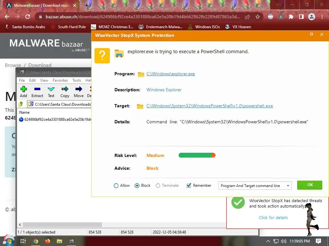Open Chrome profile avatar
This screenshot has height=246, width=329.
312,17
